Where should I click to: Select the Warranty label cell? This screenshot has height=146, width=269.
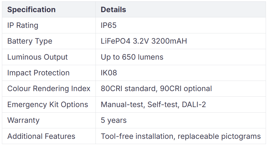[x=23, y=120]
